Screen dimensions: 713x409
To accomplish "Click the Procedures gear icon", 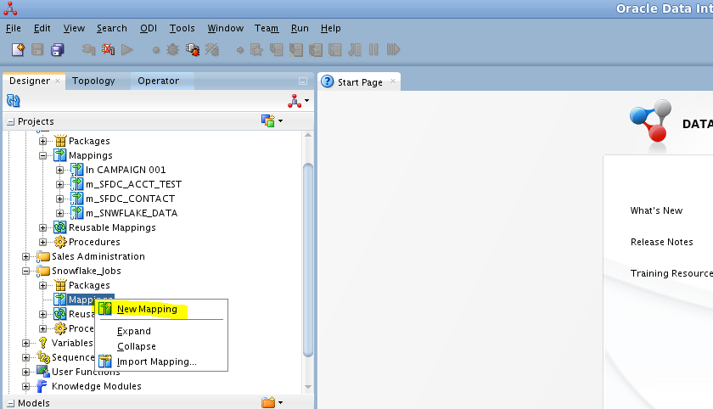I will point(60,242).
